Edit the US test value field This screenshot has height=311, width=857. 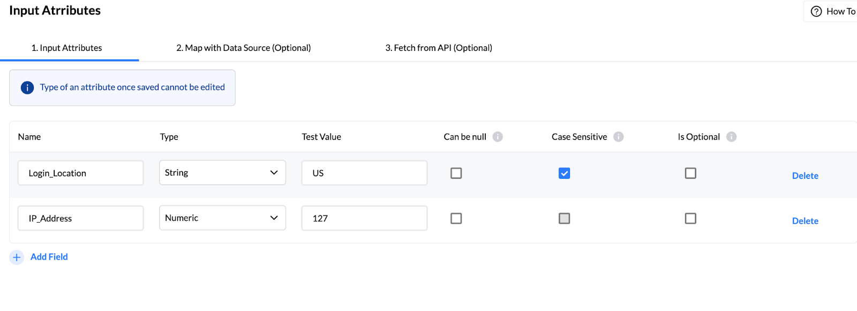point(364,173)
